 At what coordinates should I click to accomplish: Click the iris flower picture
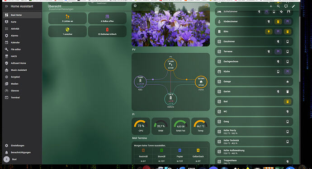tap(170, 25)
